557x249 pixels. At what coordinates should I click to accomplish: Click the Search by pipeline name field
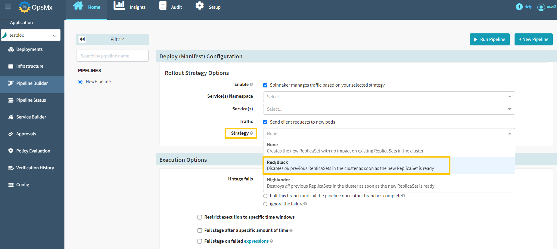pyautogui.click(x=112, y=56)
